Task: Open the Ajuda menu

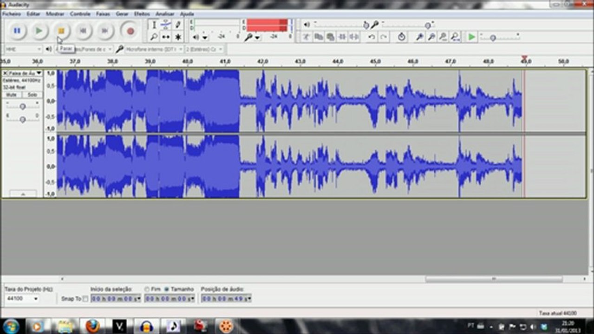Action: [187, 14]
